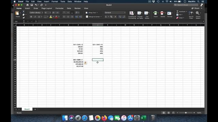Click the Insert Function fx icon
Image resolution: width=218 pixels, height=122 pixels.
pos(36,21)
